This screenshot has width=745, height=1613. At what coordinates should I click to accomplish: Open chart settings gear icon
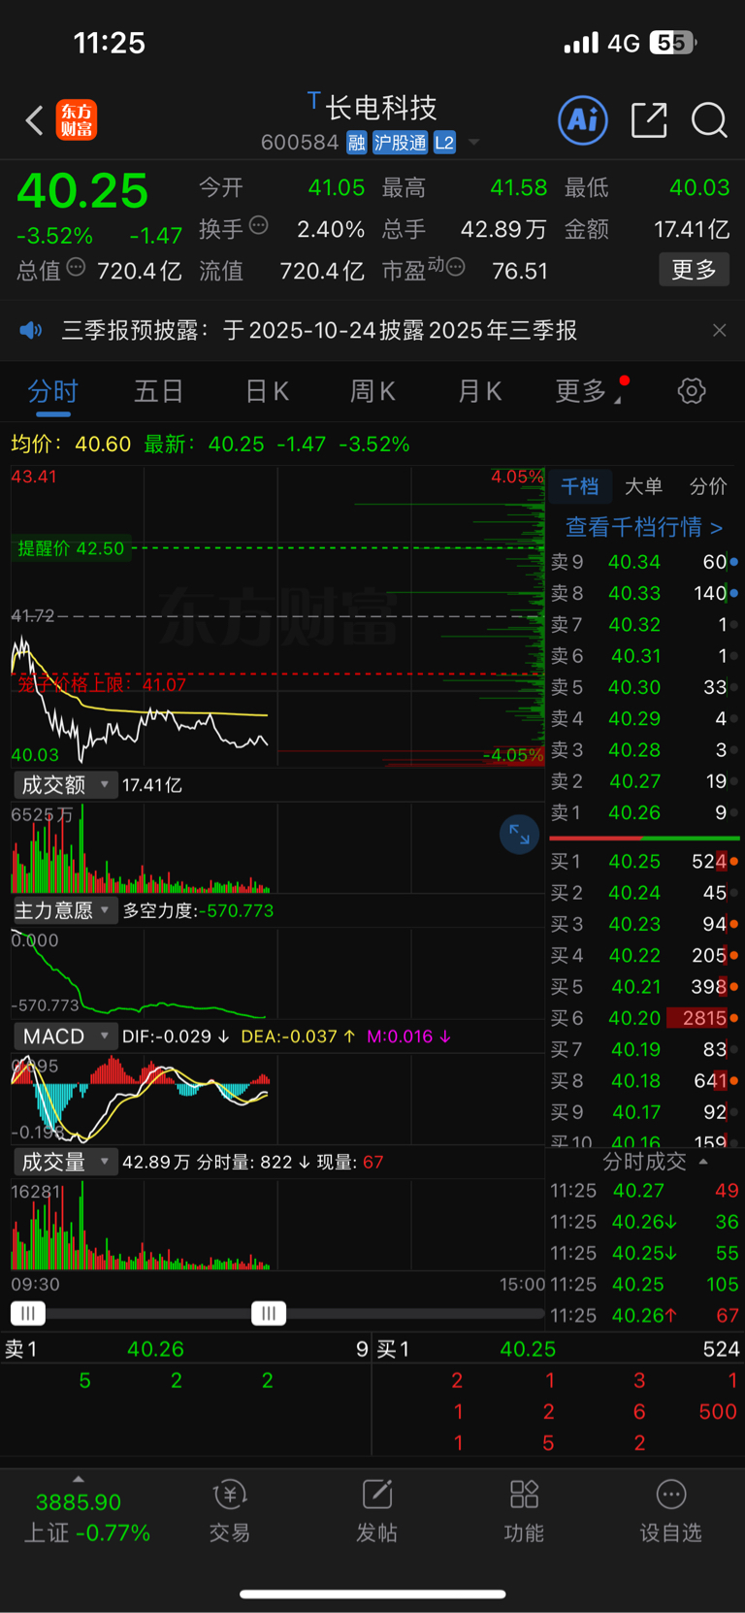coord(692,391)
